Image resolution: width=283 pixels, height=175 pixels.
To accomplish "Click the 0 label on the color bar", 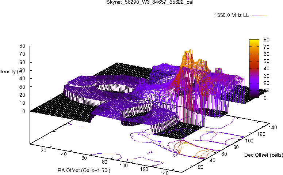I will (x=265, y=98).
